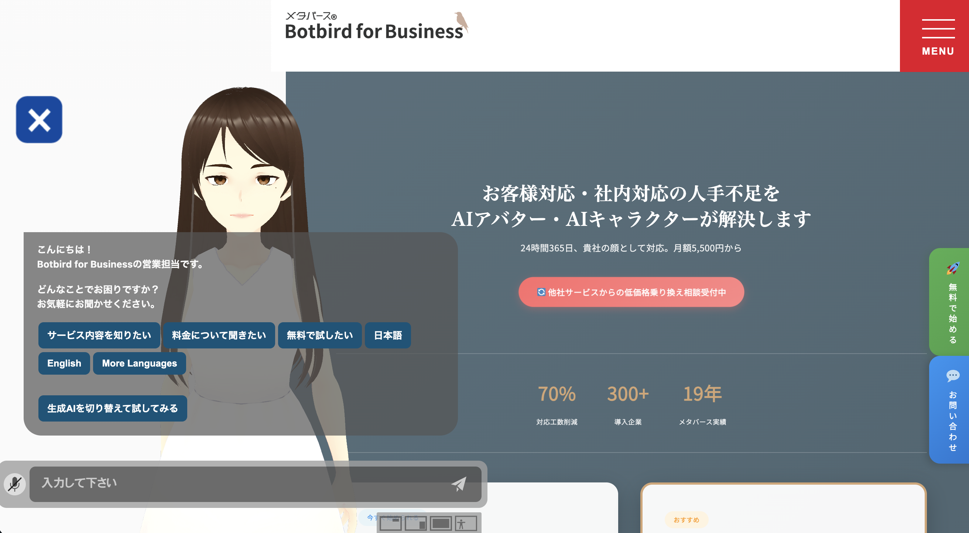
Task: Select the avatar top-corner layout icon
Action: point(391,524)
